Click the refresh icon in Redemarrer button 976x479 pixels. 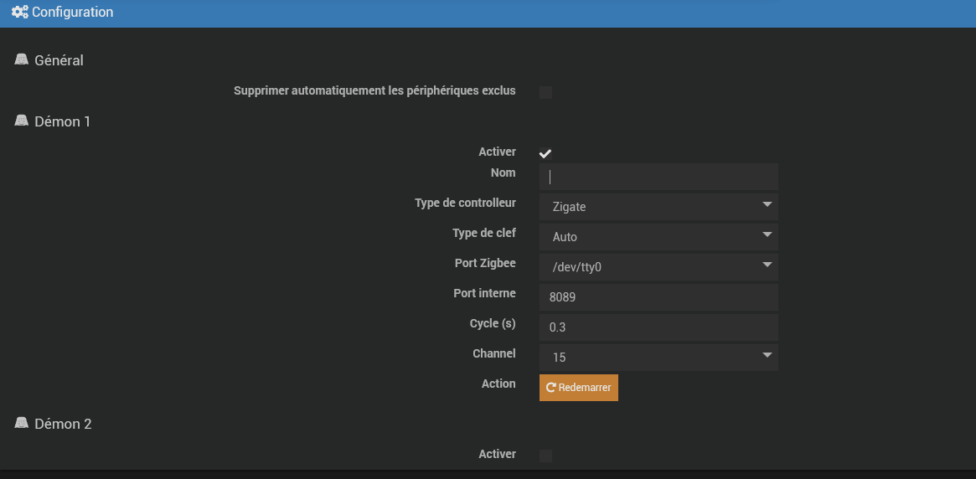pyautogui.click(x=551, y=388)
